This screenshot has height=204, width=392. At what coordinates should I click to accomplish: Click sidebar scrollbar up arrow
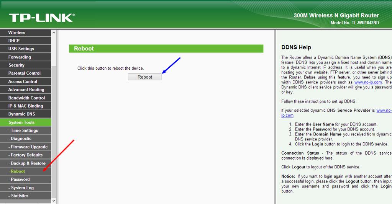pos(54,33)
